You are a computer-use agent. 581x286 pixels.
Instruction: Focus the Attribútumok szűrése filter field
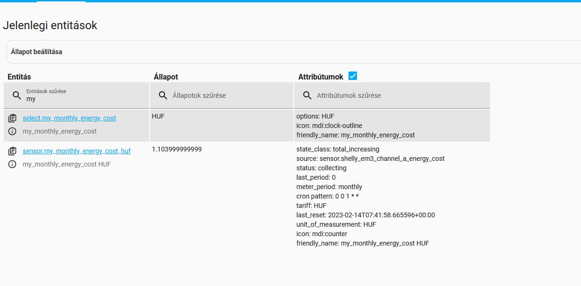[396, 95]
